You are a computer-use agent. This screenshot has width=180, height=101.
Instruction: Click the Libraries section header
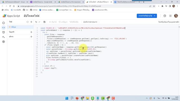coord(12,32)
